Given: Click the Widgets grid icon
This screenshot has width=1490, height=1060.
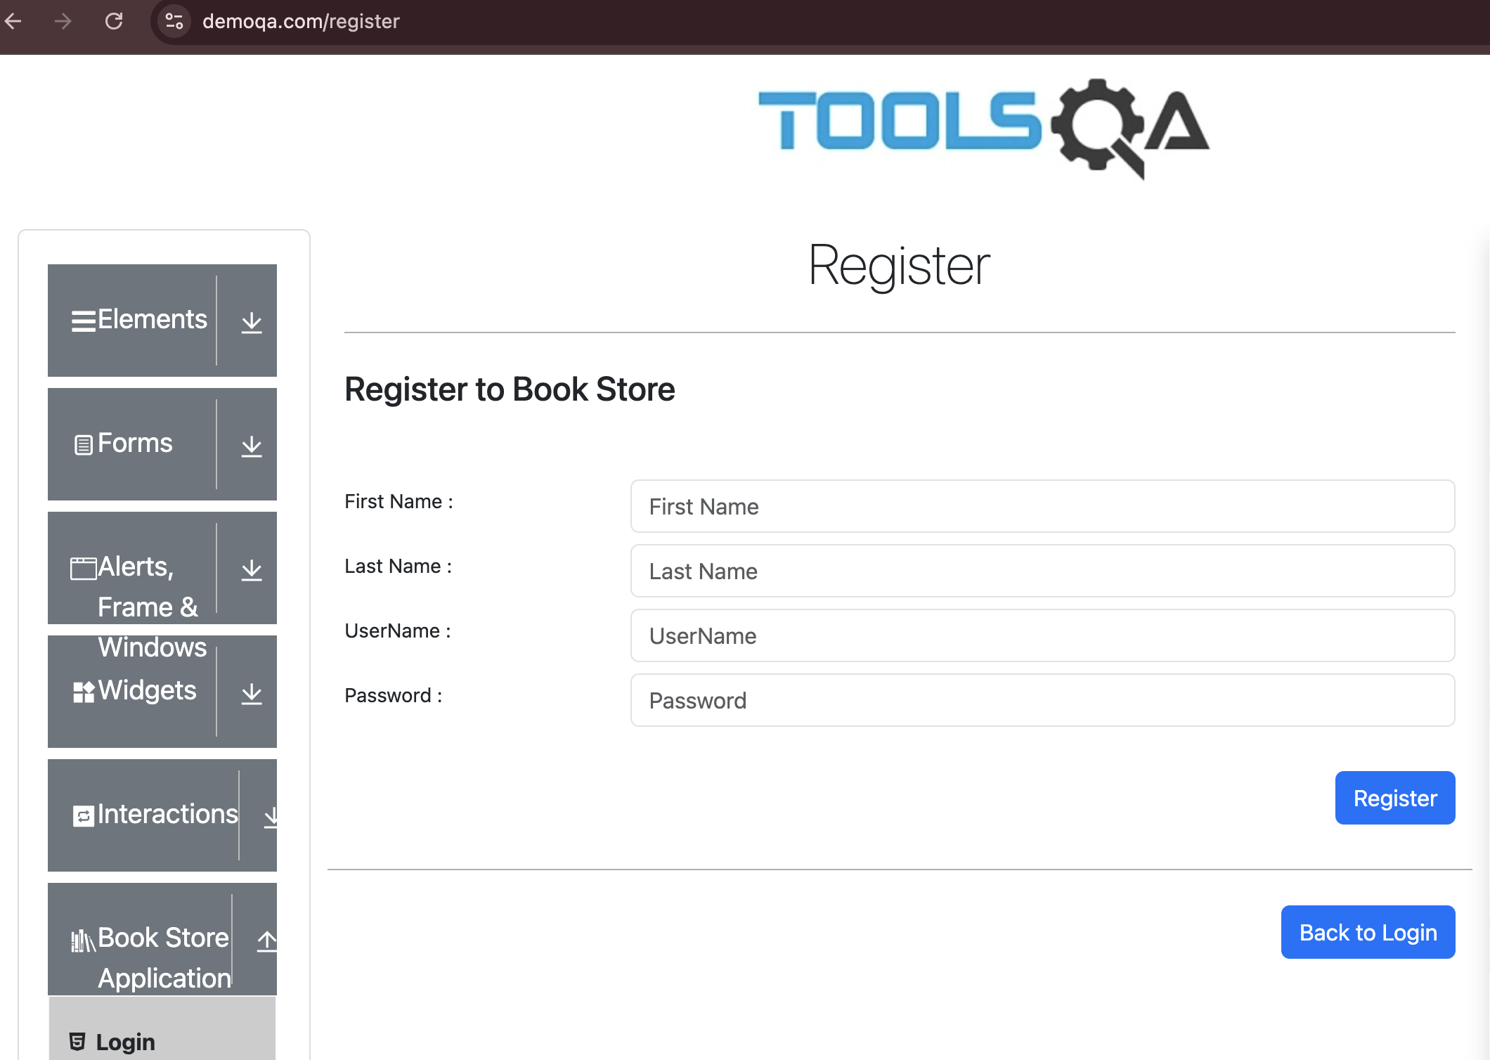Looking at the screenshot, I should (x=84, y=692).
